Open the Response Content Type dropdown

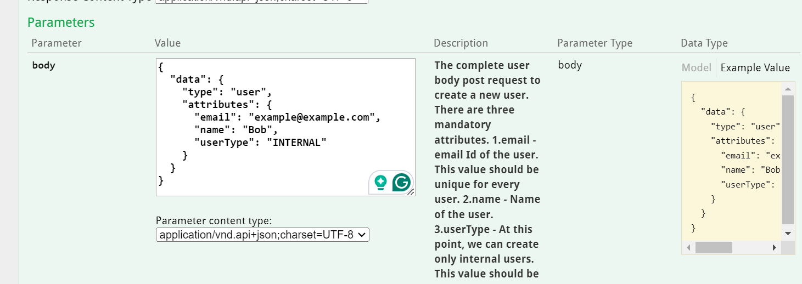click(x=262, y=2)
